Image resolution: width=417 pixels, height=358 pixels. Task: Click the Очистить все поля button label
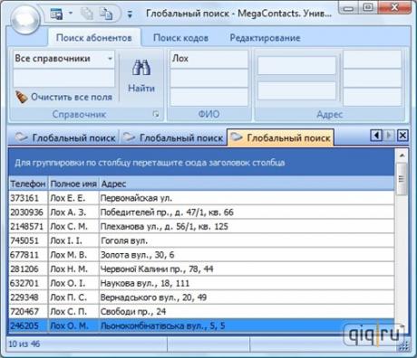tap(72, 97)
